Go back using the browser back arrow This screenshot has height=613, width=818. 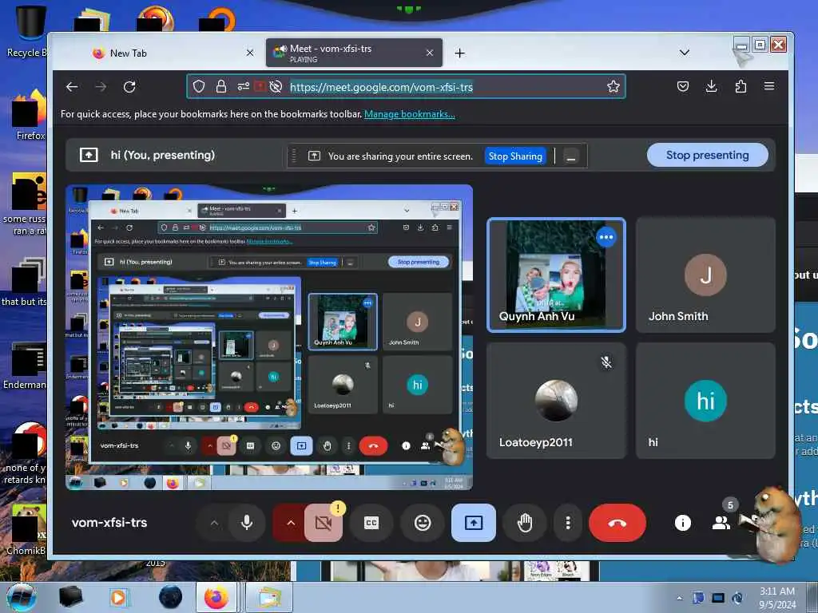click(x=72, y=86)
